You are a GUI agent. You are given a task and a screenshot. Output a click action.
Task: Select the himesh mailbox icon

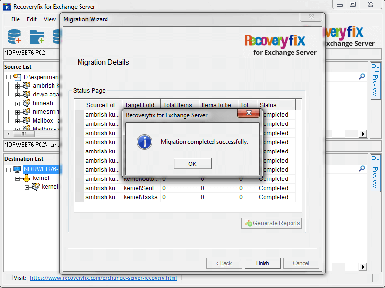click(x=27, y=103)
